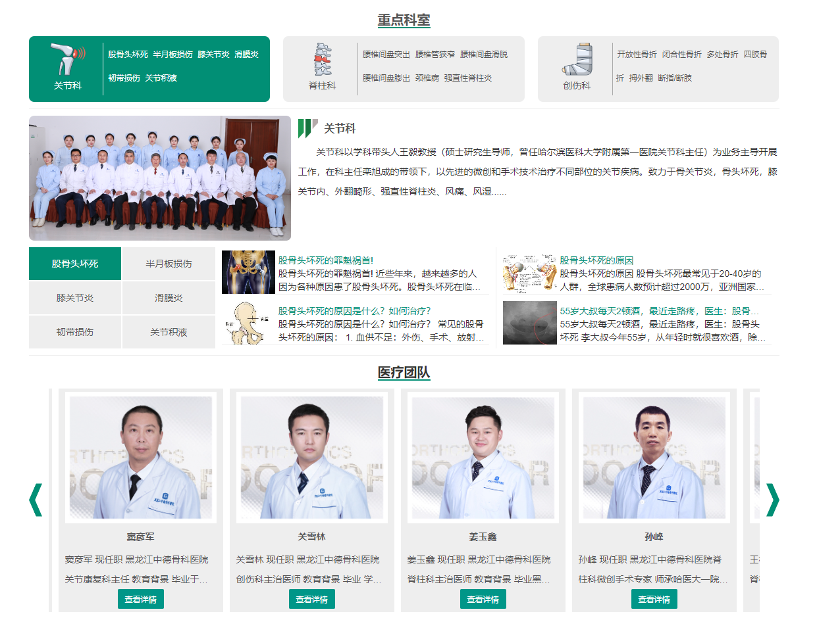Click the 脊柱科 department label
Viewport: 817px width, 618px height.
tap(322, 85)
